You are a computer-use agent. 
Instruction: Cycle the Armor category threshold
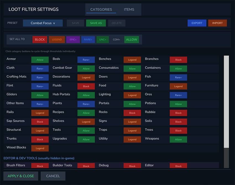[40, 60]
